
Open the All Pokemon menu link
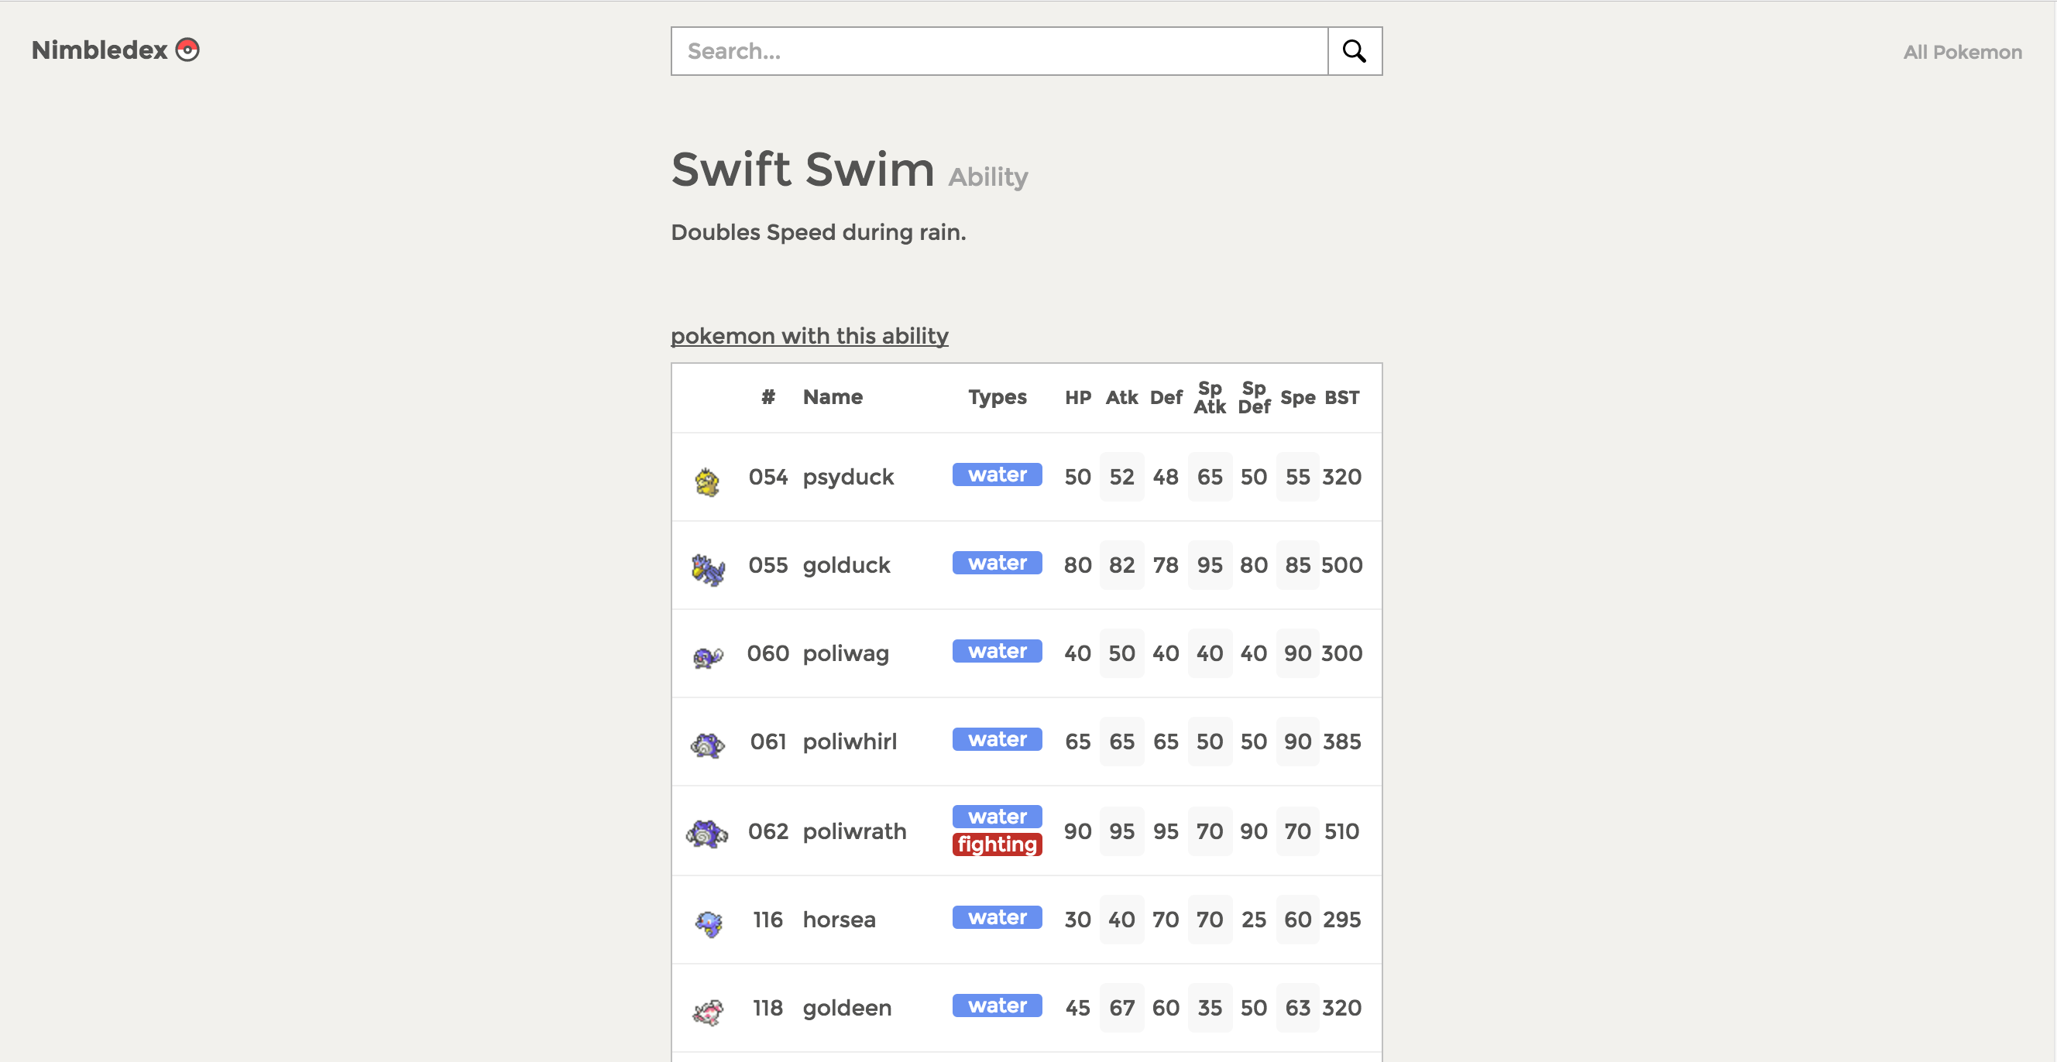(x=1961, y=52)
